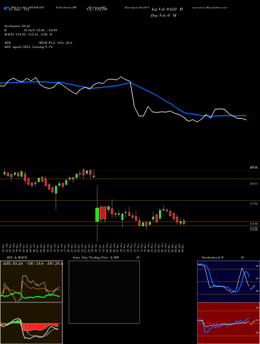
Task: Click the blue 12 Day SMA legend square
Action: (x=5, y=8)
